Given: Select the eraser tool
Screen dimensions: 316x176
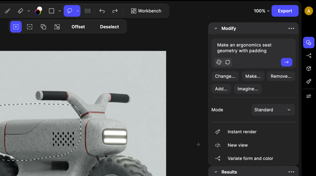Looking at the screenshot, I should 21,11.
